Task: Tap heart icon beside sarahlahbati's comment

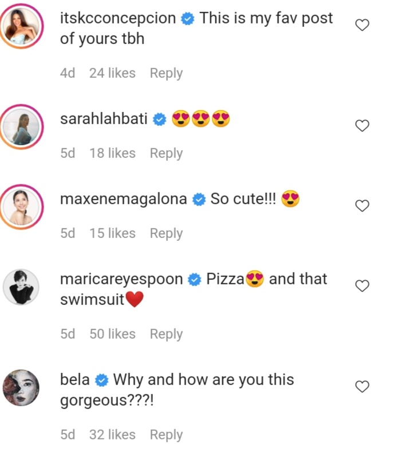Action: coord(362,125)
